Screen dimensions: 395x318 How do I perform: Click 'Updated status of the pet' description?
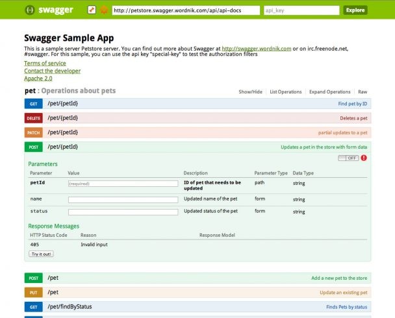[211, 211]
